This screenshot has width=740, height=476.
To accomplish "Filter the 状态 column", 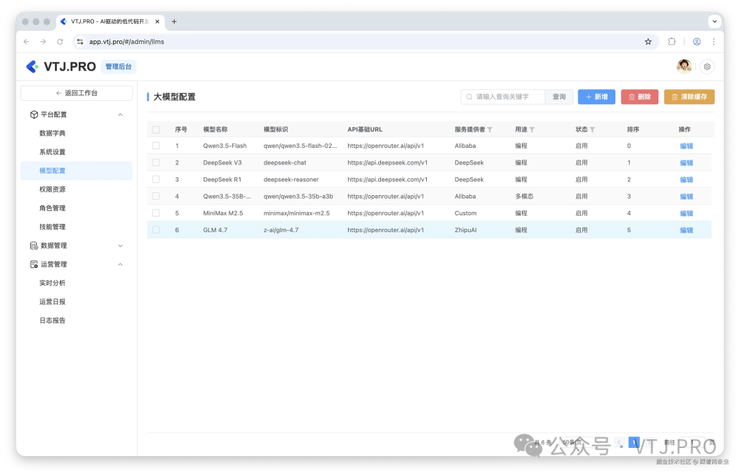I will pyautogui.click(x=592, y=129).
